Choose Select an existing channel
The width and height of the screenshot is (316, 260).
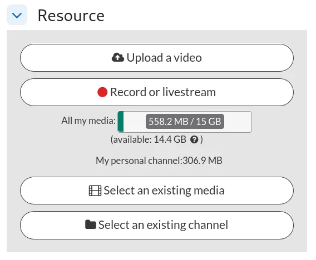click(157, 225)
